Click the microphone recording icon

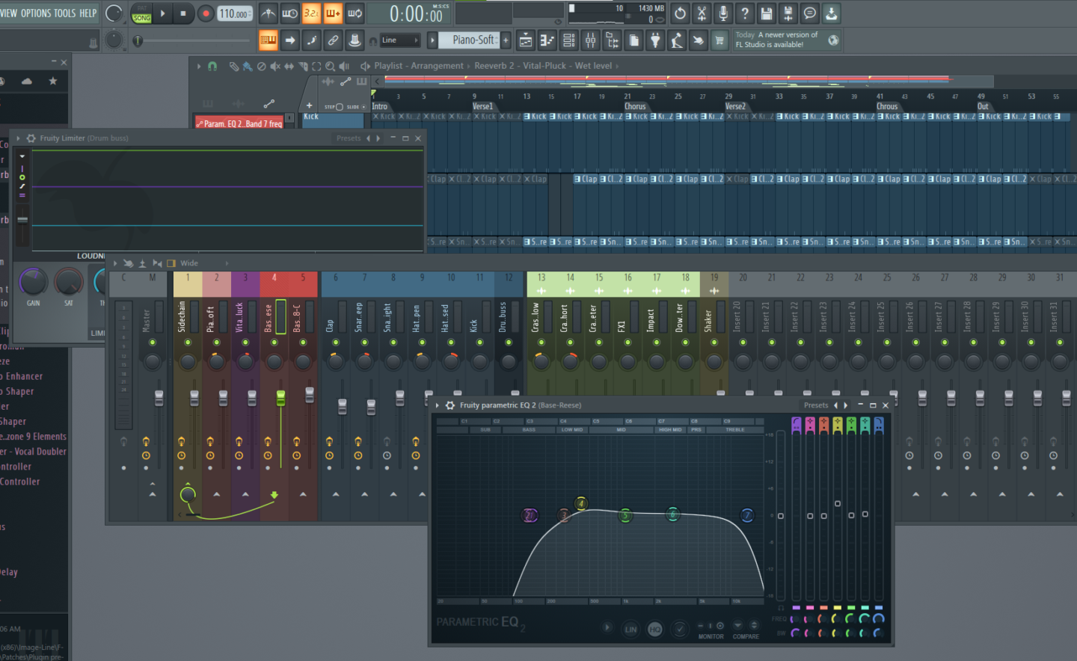[723, 13]
